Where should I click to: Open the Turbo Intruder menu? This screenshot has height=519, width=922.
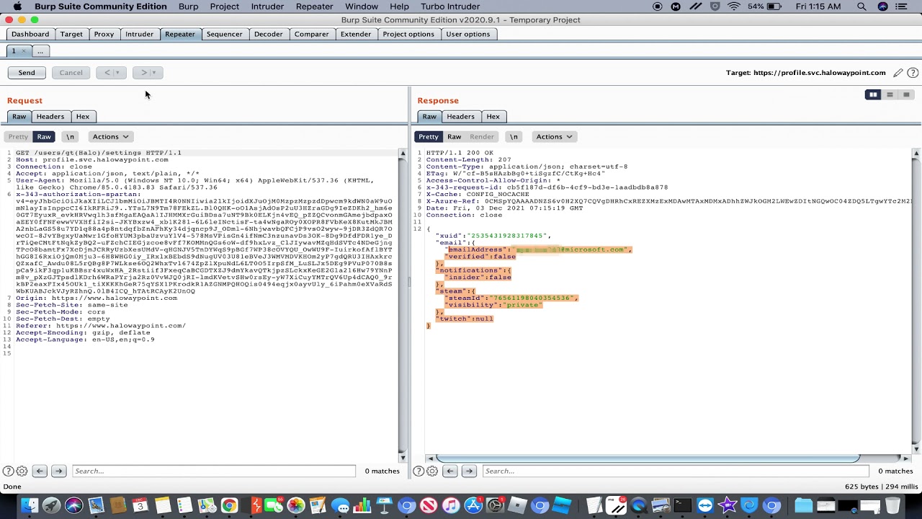pos(450,6)
